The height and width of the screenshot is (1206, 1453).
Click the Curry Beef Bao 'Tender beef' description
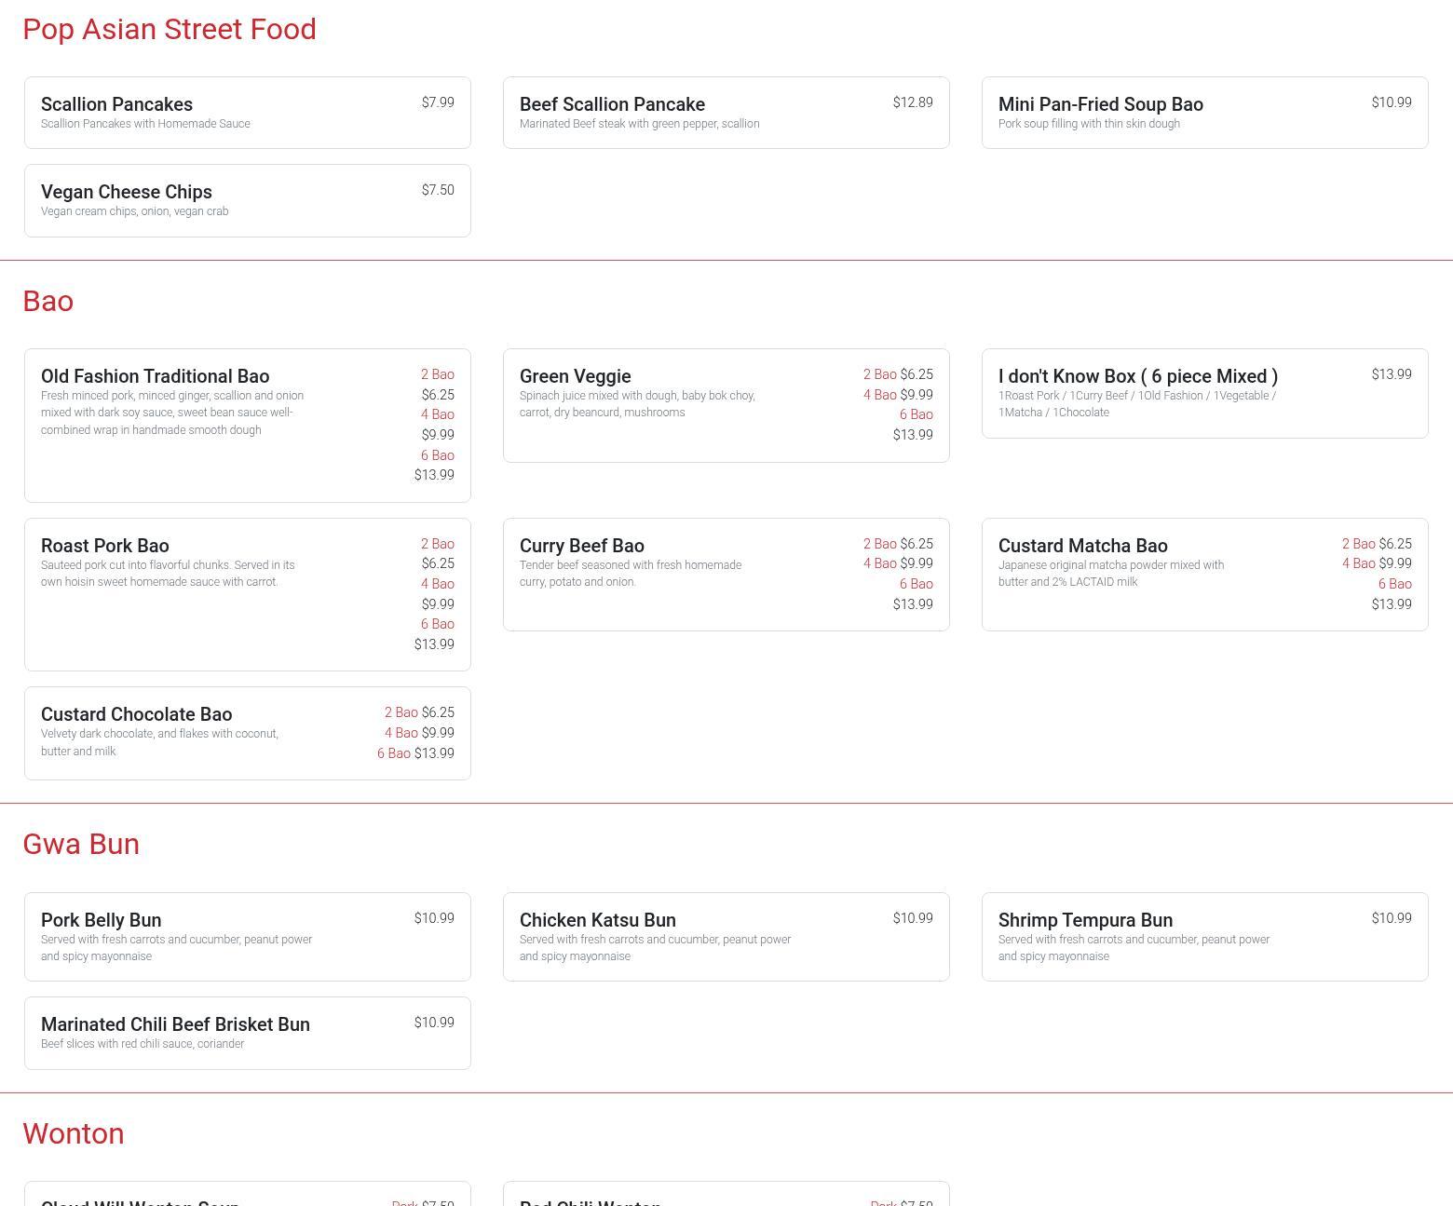631,574
